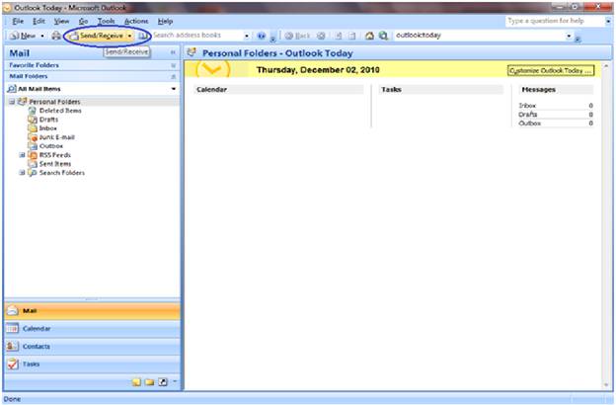The width and height of the screenshot is (616, 405).
Task: Click the Mail envelope icon in navigation pane
Action: coord(12,310)
